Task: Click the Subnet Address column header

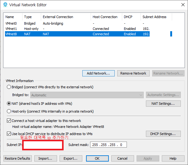Action: coord(156,17)
